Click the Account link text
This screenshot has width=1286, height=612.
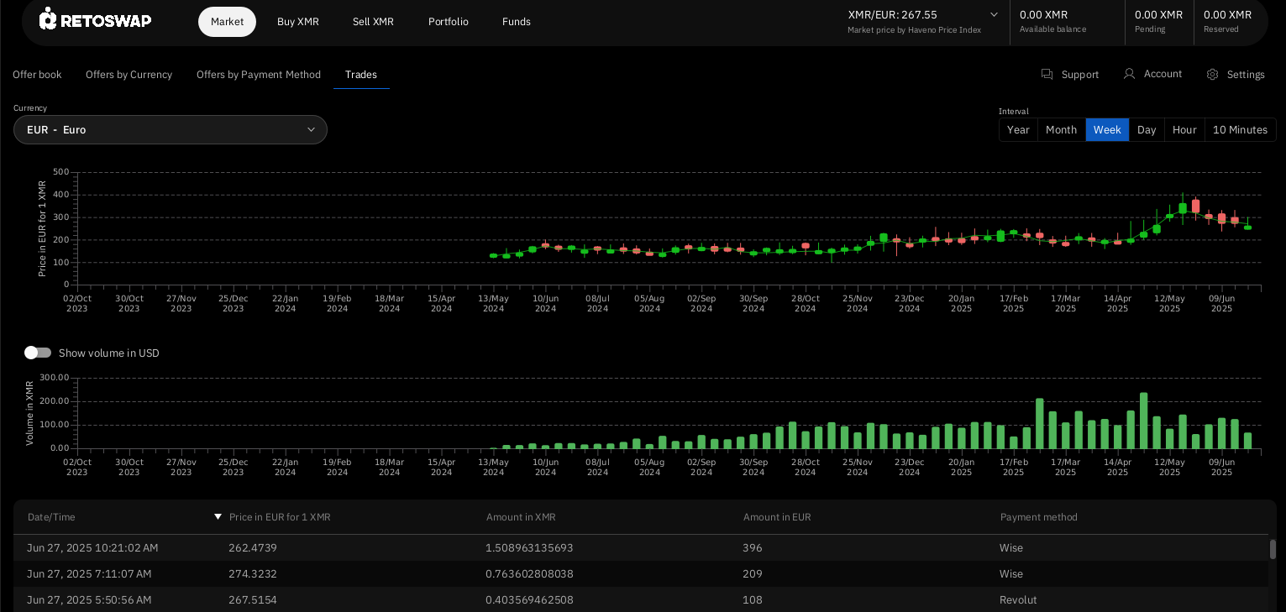click(x=1163, y=74)
